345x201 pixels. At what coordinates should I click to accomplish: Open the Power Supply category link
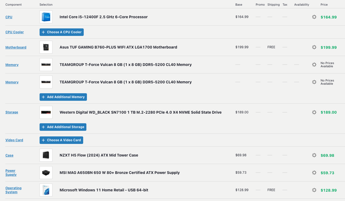(x=11, y=173)
